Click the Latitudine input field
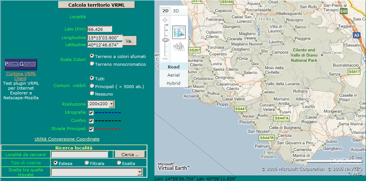The image size is (366, 181). [x=105, y=45]
